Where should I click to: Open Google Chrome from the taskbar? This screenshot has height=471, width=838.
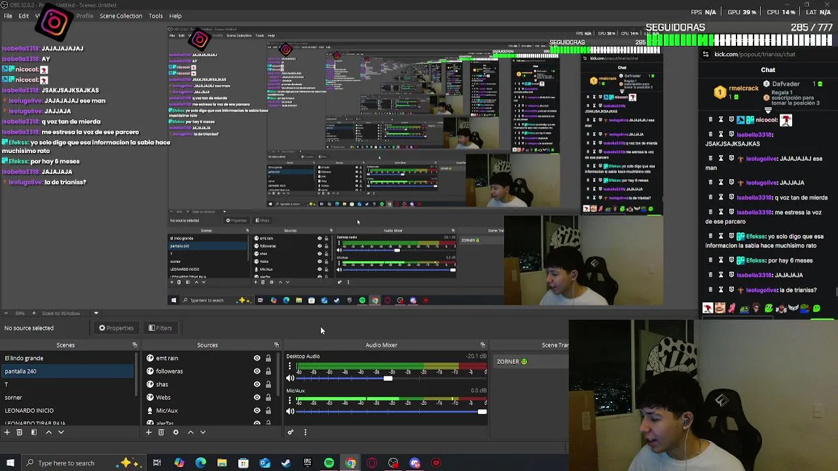pyautogui.click(x=350, y=463)
